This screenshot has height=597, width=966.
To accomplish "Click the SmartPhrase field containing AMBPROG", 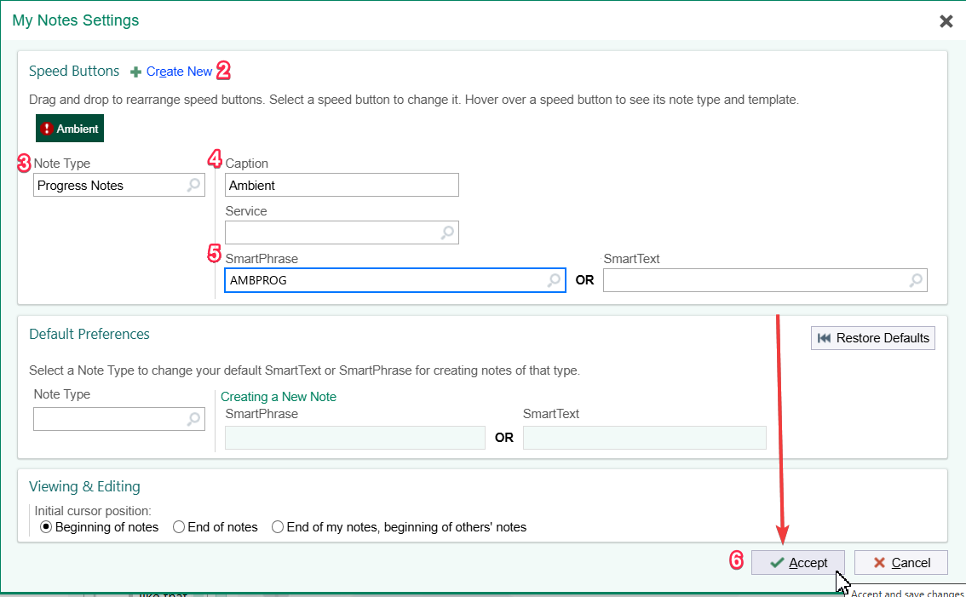I will 395,280.
